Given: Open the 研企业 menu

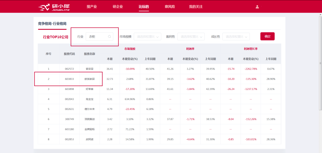Looking at the screenshot, I should click(118, 7).
